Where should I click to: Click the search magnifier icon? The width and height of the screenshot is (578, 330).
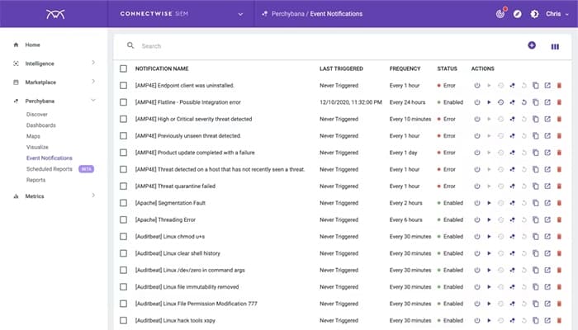tap(130, 45)
